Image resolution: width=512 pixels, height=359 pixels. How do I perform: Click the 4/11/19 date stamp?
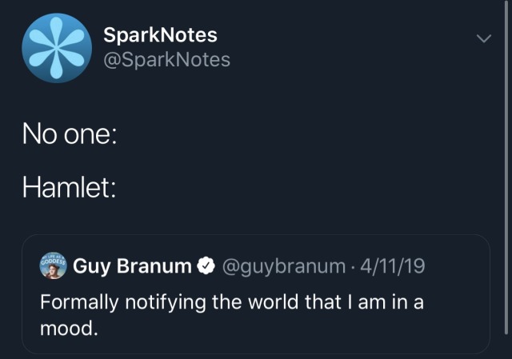393,266
